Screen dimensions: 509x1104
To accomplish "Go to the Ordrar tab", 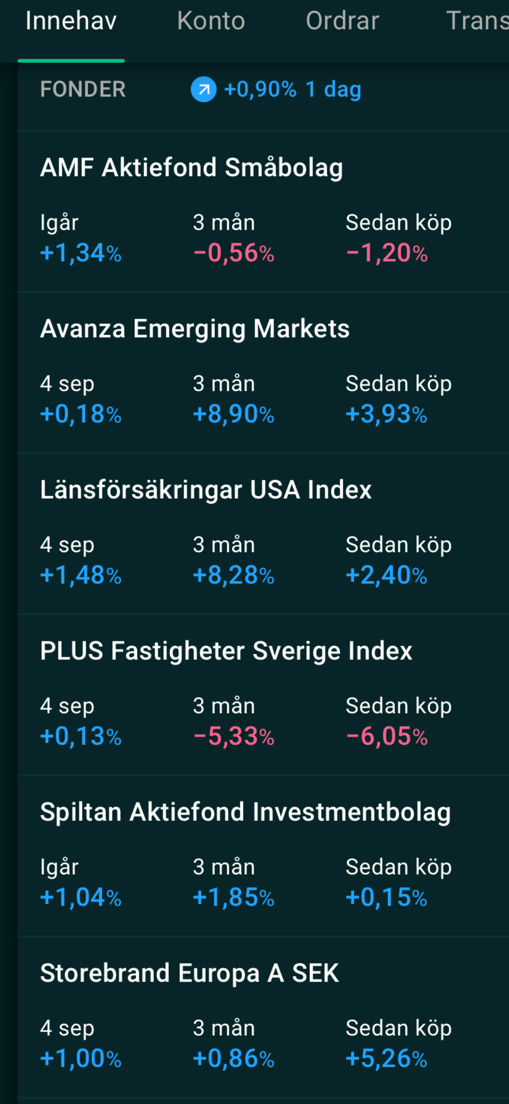I will 342,21.
